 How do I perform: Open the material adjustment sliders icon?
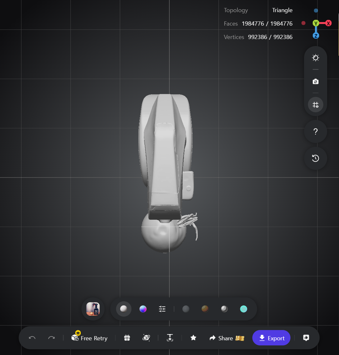tap(162, 309)
